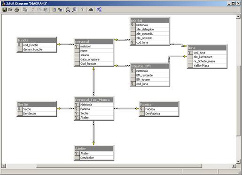Image resolution: width=242 pixels, height=175 pixels.
Task: Click the Arrange Tables icon
Action: point(99,10)
